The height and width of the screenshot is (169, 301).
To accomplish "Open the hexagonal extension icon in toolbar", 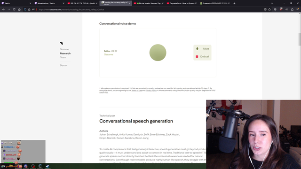I will [x=275, y=9].
